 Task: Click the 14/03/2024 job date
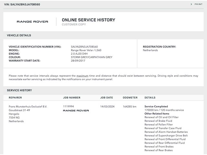pos(107,106)
